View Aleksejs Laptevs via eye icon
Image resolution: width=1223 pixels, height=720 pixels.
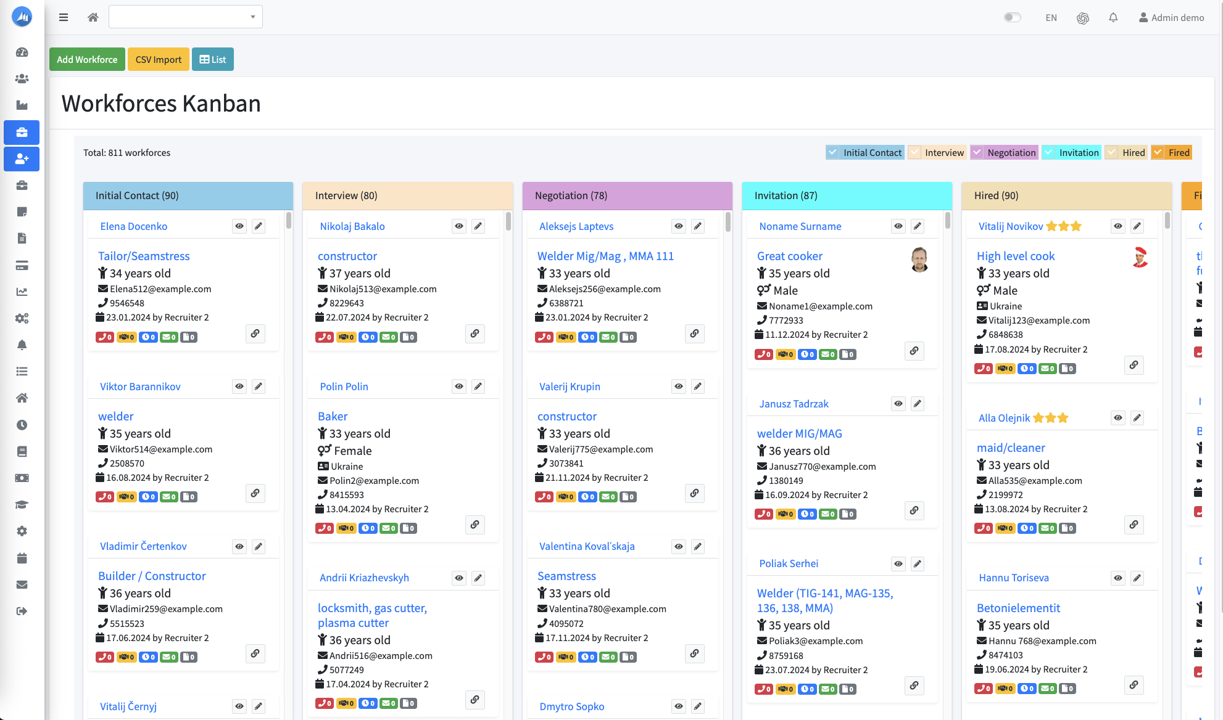pos(678,226)
